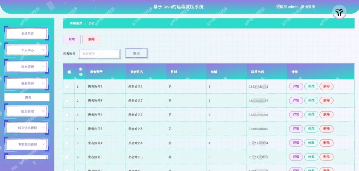
Task: Click the 新增 button
Action: coord(72,39)
